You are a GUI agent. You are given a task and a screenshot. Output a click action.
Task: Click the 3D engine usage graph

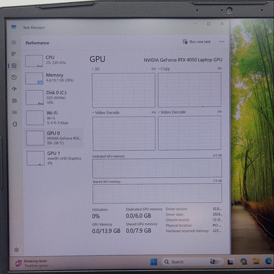coord(124,90)
